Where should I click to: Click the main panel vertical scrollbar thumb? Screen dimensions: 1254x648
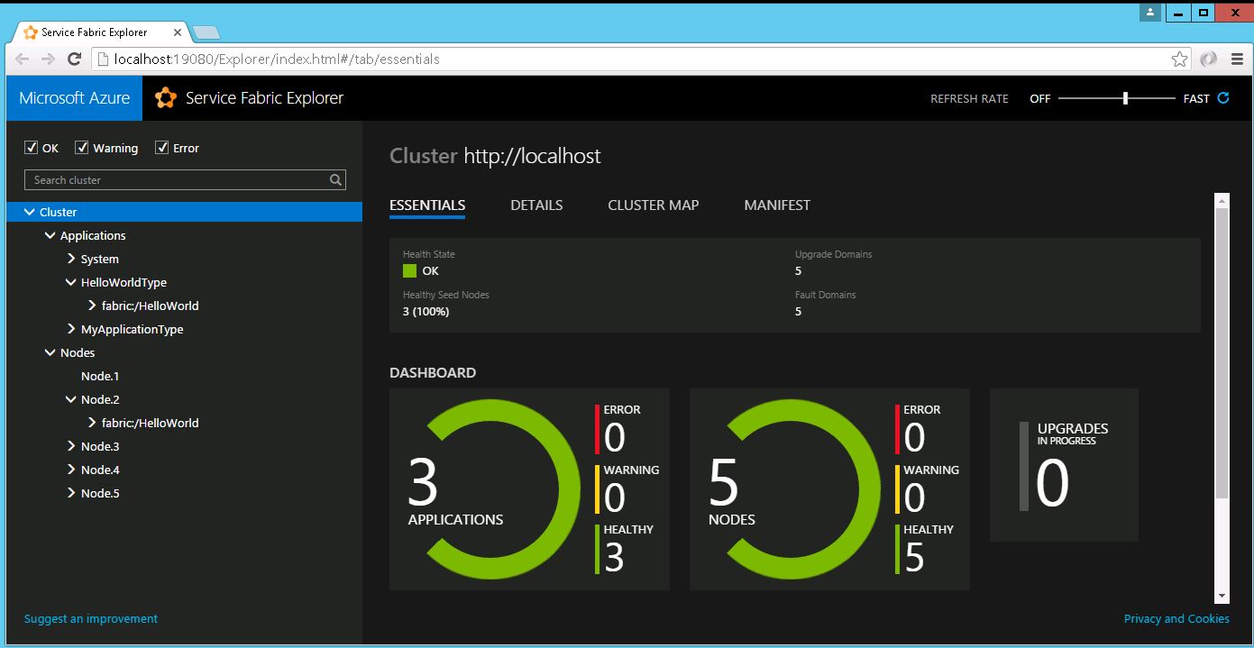point(1222,353)
